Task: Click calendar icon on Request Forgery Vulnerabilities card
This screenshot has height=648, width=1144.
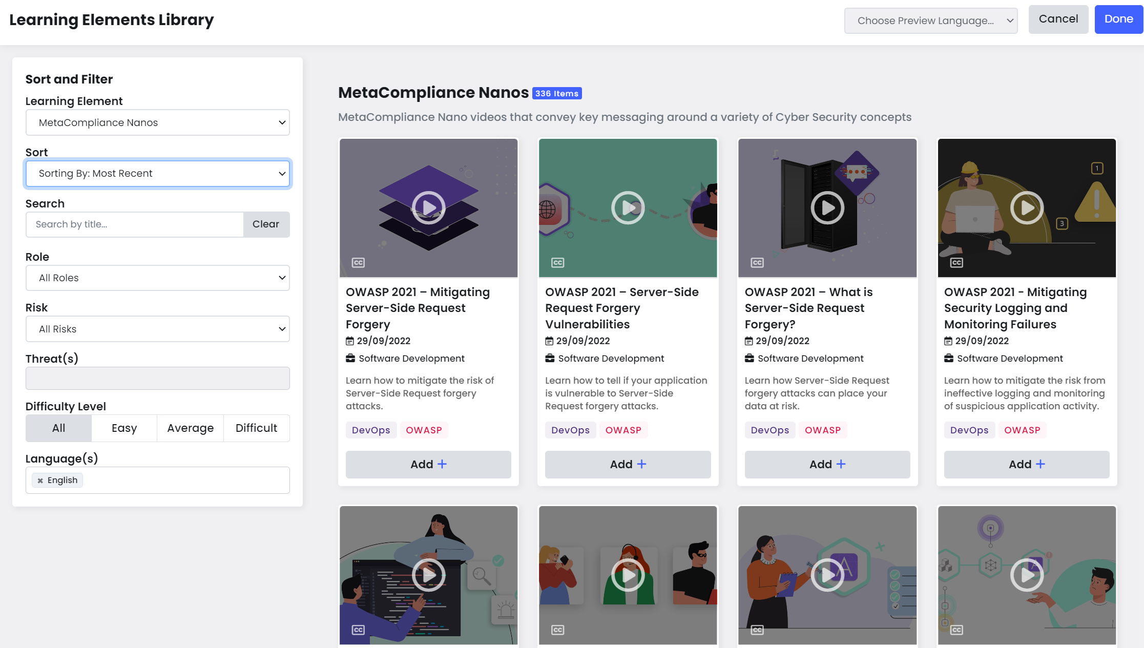Action: (x=549, y=341)
